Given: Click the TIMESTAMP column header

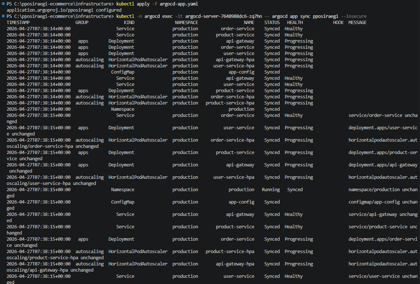Looking at the screenshot, I should 18,23.
